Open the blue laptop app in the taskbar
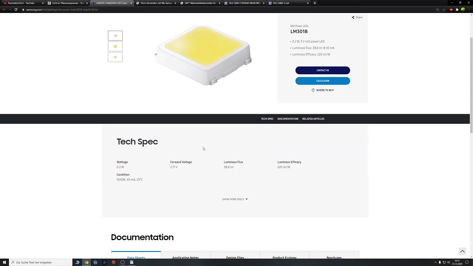473x266 pixels. (78, 262)
